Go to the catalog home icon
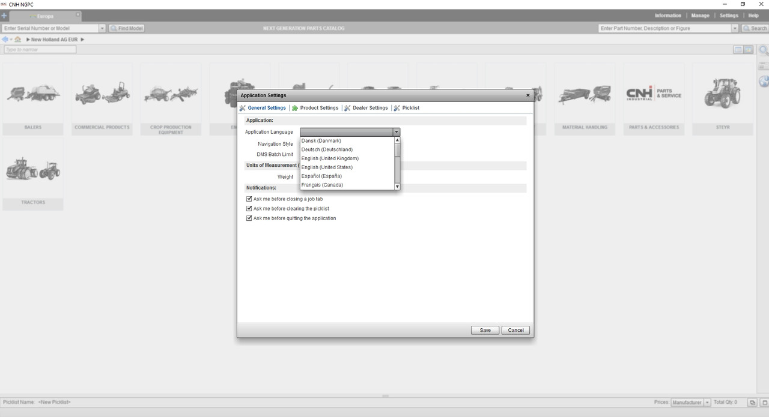Image resolution: width=769 pixels, height=417 pixels. [x=18, y=40]
